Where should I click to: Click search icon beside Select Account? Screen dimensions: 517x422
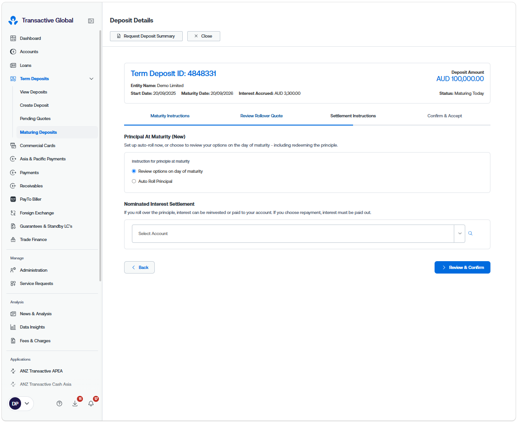point(470,233)
